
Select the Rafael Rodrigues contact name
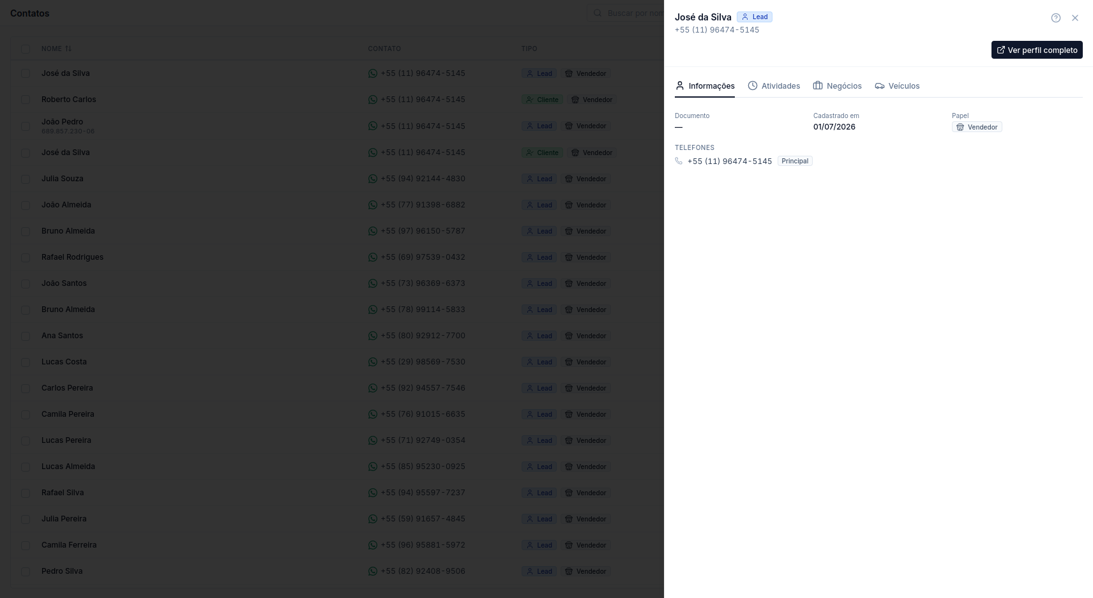pos(72,257)
